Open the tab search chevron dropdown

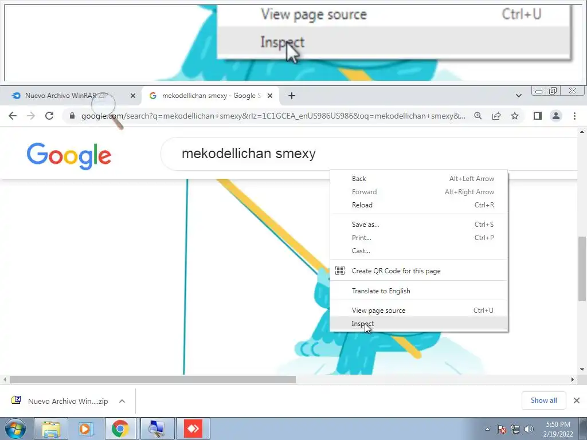518,96
